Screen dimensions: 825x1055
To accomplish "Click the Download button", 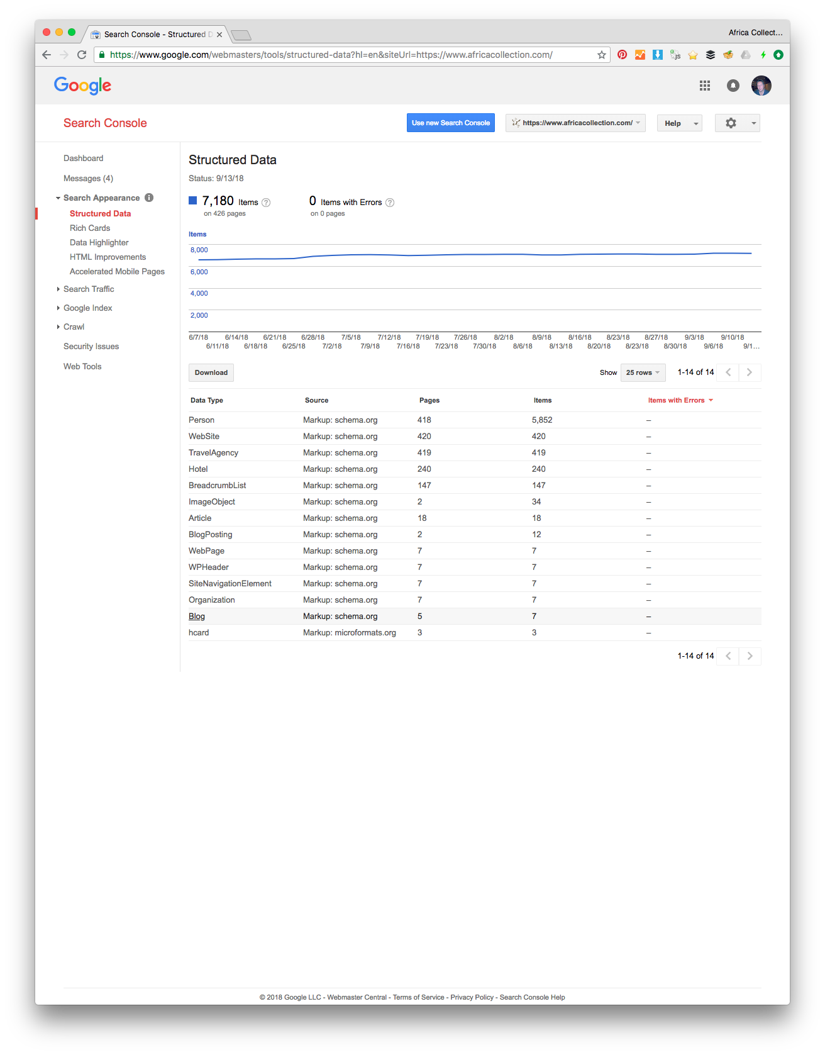I will pyautogui.click(x=211, y=372).
